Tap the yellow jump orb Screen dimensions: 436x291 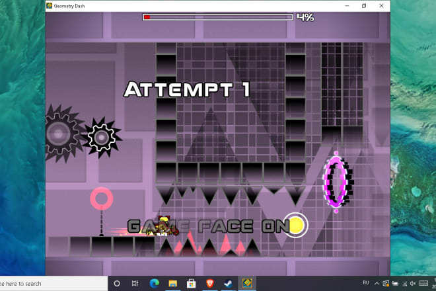pos(295,225)
